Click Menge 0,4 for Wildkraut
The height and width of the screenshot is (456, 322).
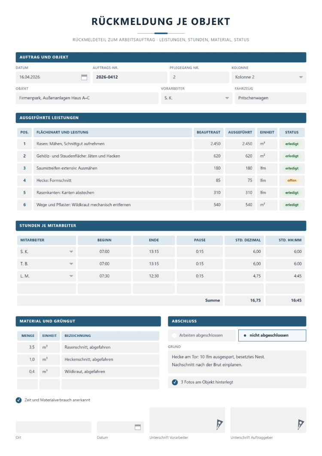click(x=27, y=372)
